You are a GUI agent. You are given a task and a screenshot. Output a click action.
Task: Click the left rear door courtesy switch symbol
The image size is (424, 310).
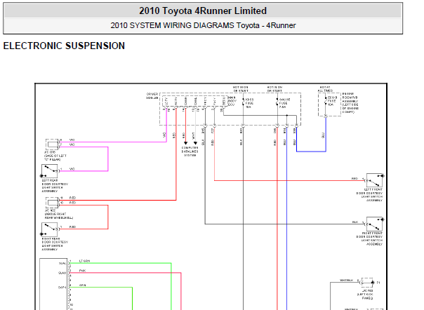point(49,171)
